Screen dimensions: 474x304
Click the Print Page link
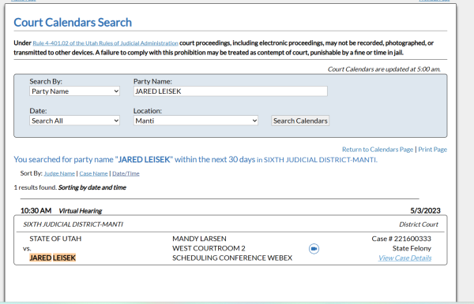pos(432,150)
